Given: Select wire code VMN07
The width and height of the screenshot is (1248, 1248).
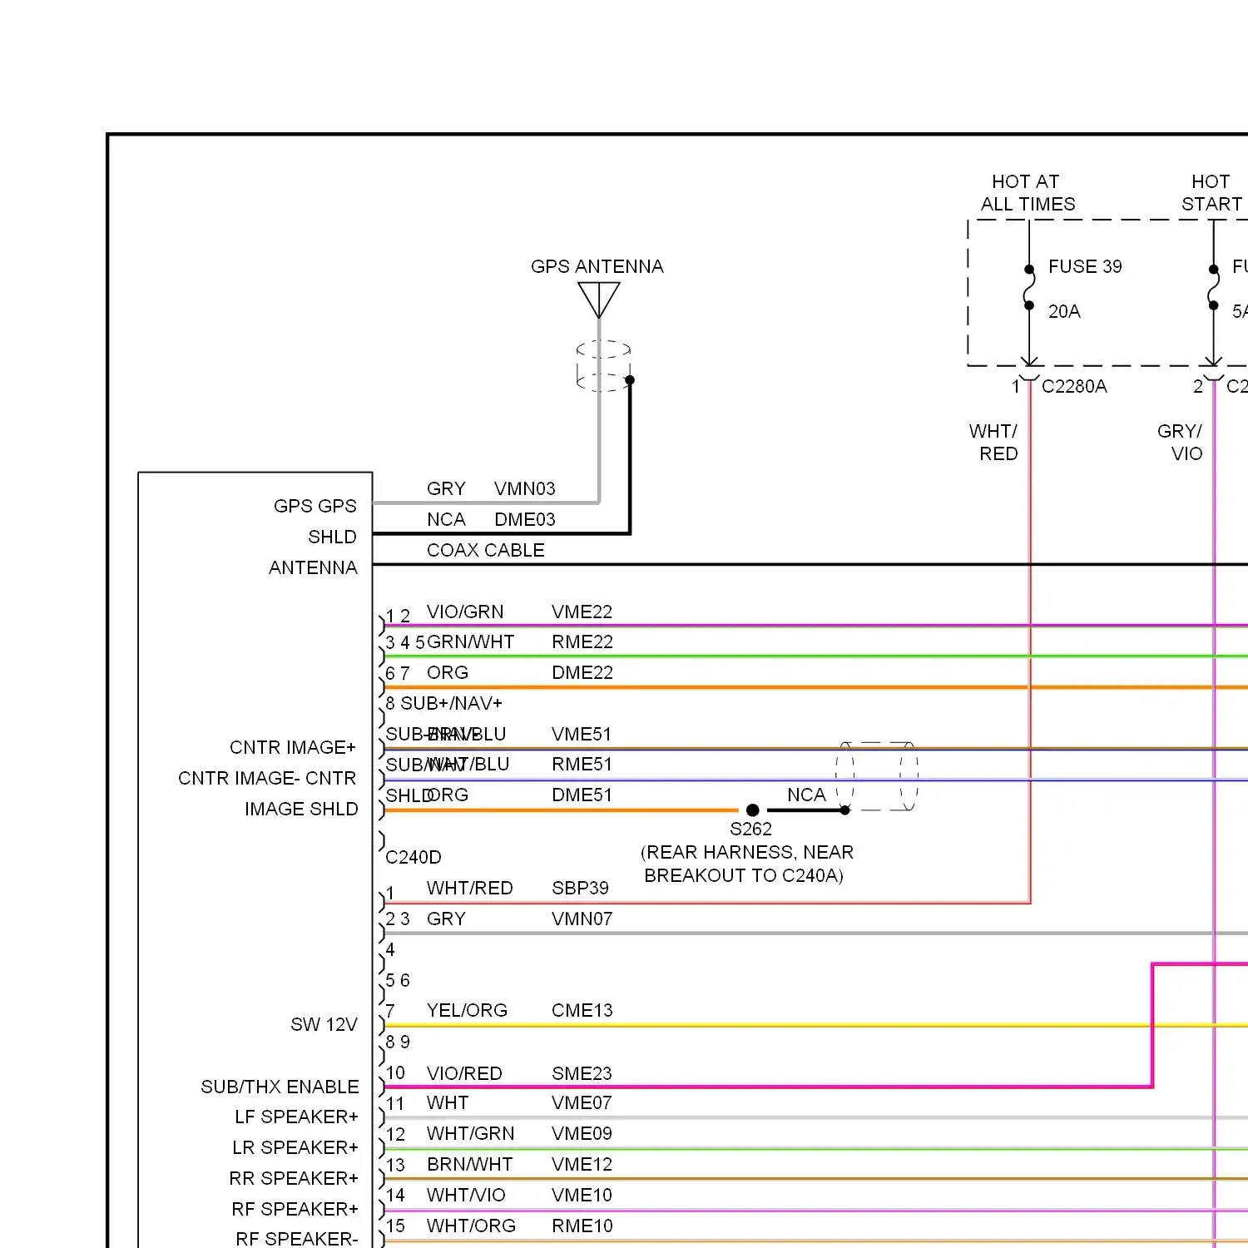Looking at the screenshot, I should [582, 919].
